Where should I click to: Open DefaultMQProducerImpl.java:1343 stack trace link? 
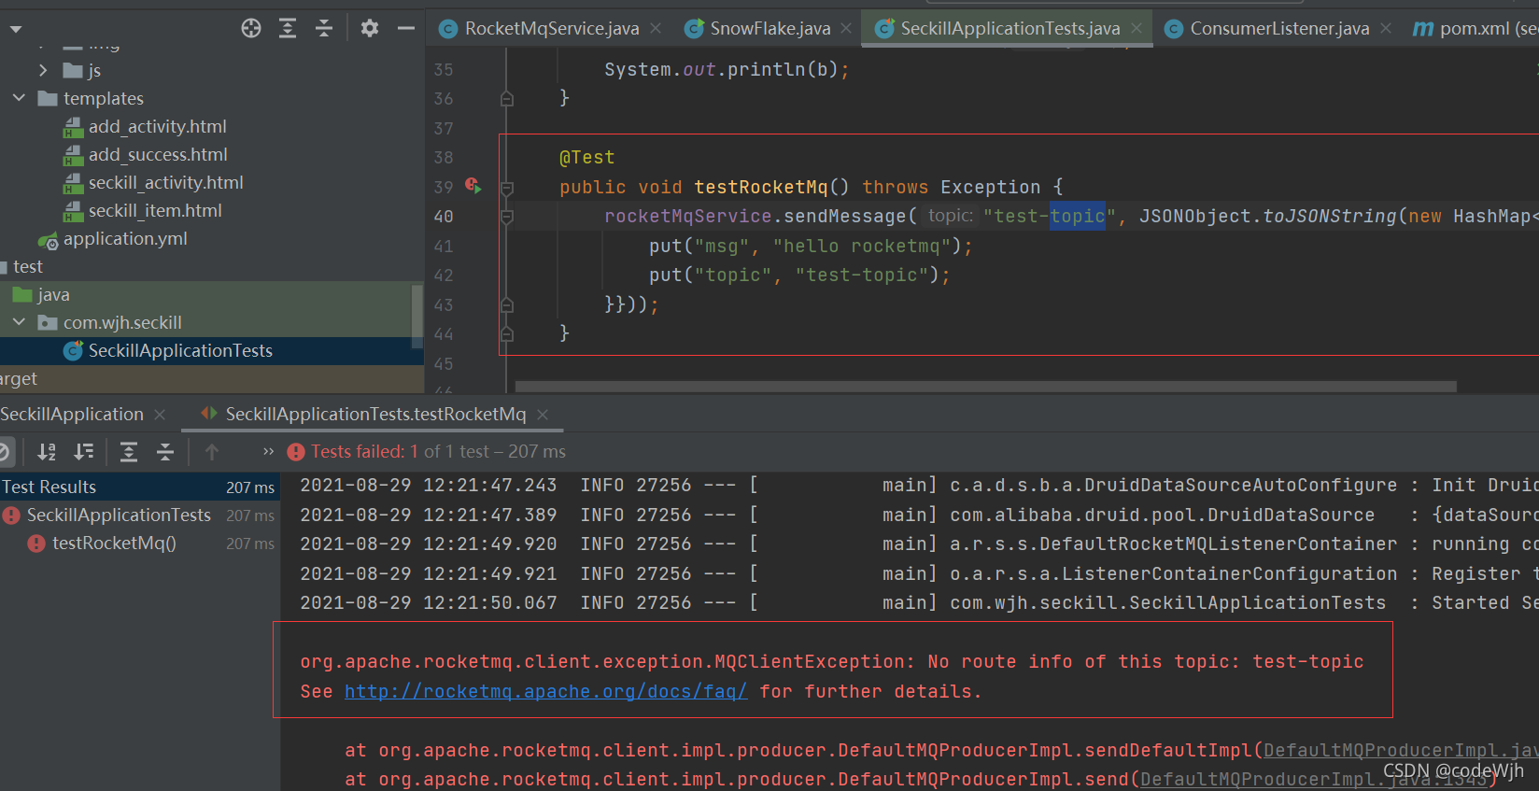pyautogui.click(x=1312, y=779)
